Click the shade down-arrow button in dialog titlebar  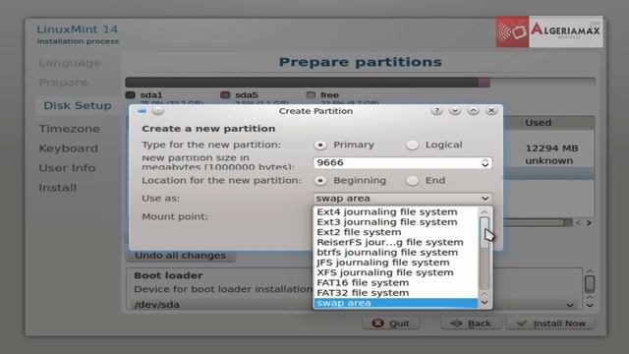(x=454, y=111)
